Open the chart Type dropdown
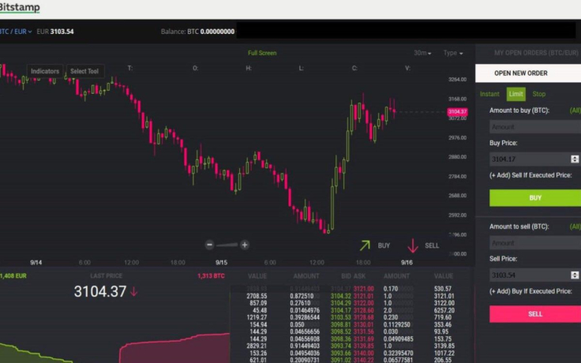 coord(453,54)
